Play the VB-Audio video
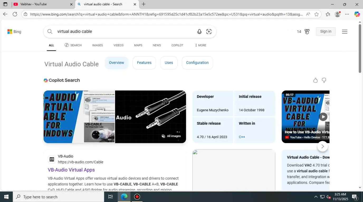This screenshot has width=363, height=202. pyautogui.click(x=323, y=117)
